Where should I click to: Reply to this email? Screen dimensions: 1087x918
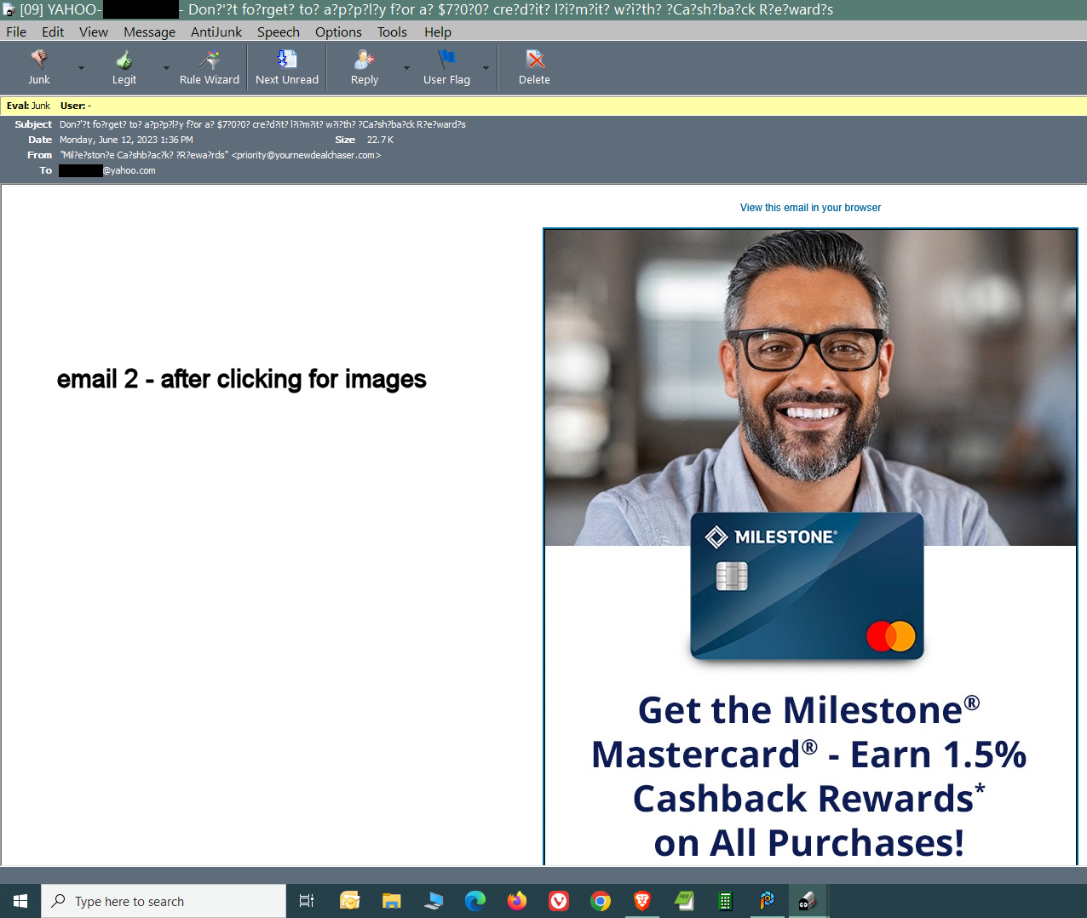[365, 67]
